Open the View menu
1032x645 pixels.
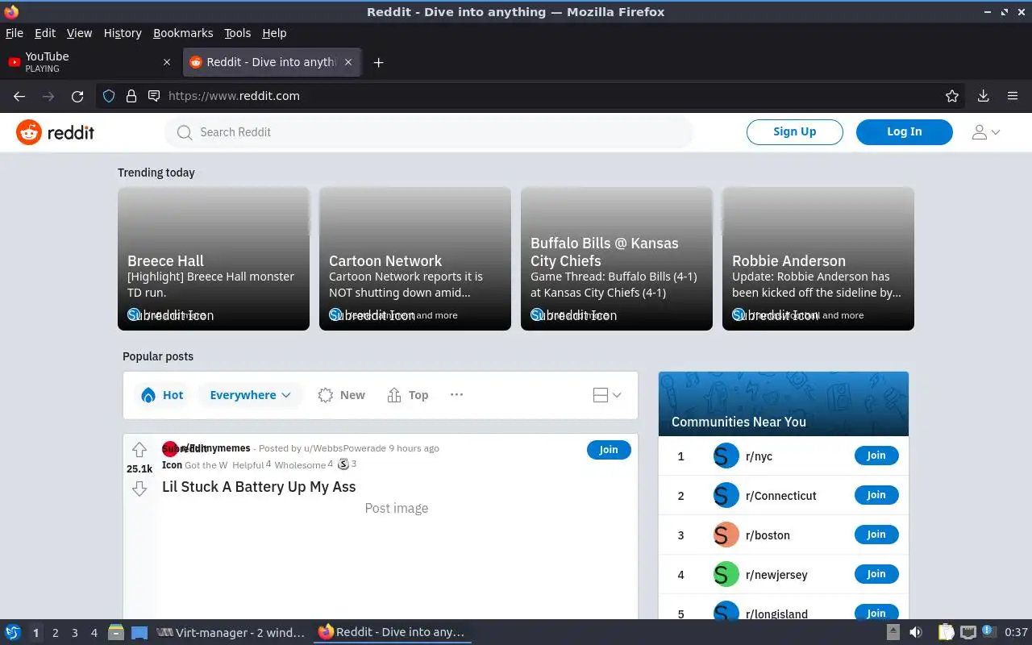79,33
